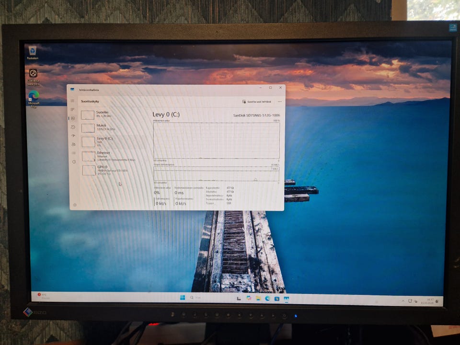Select the Suoritin (CPU) performance item

pos(114,115)
